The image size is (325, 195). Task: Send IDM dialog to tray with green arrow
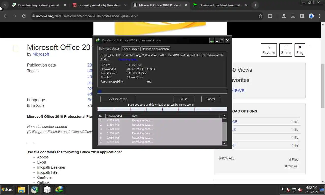pyautogui.click(x=212, y=40)
